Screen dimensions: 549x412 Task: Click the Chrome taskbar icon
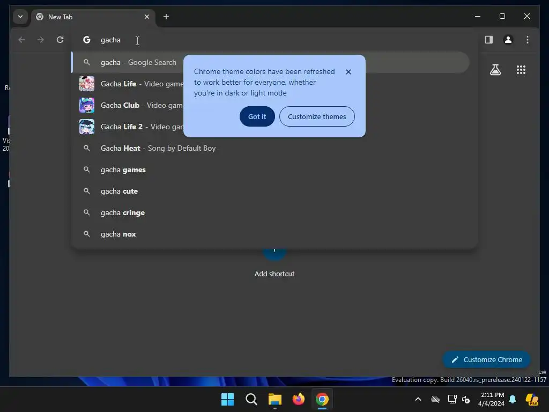322,399
